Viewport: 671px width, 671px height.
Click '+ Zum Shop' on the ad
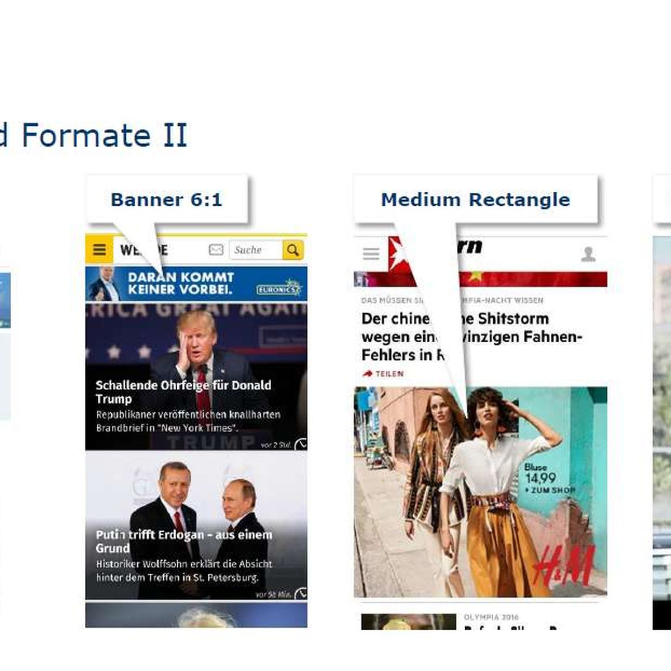click(550, 490)
